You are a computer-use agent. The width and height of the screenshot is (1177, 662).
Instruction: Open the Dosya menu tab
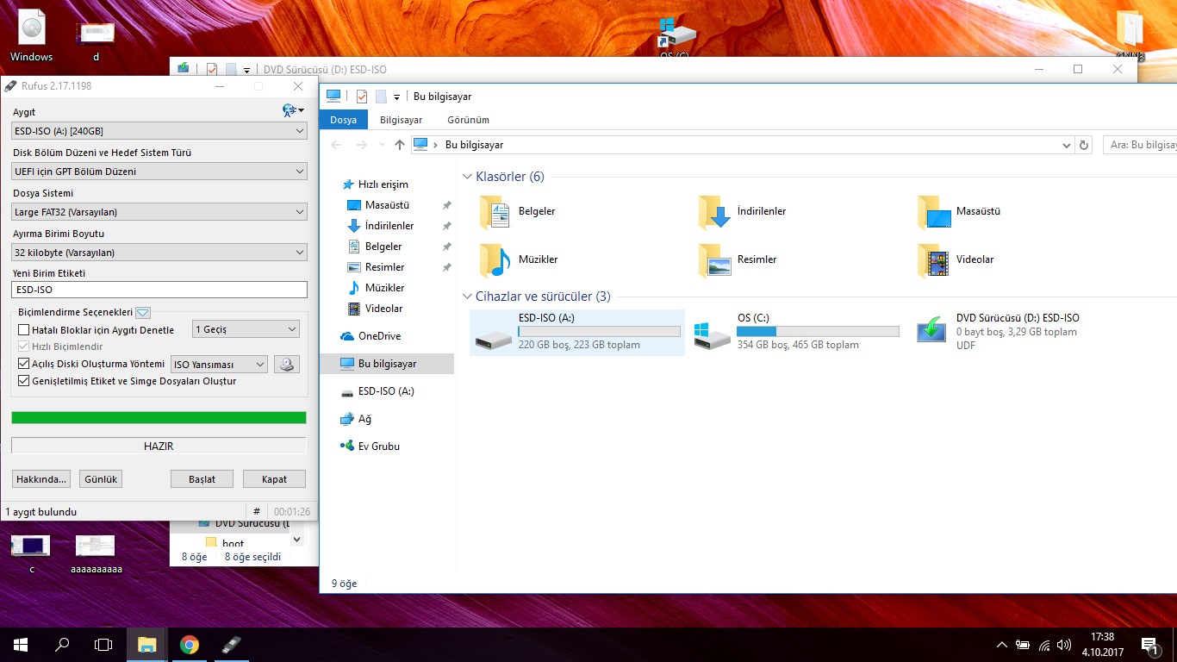click(343, 120)
